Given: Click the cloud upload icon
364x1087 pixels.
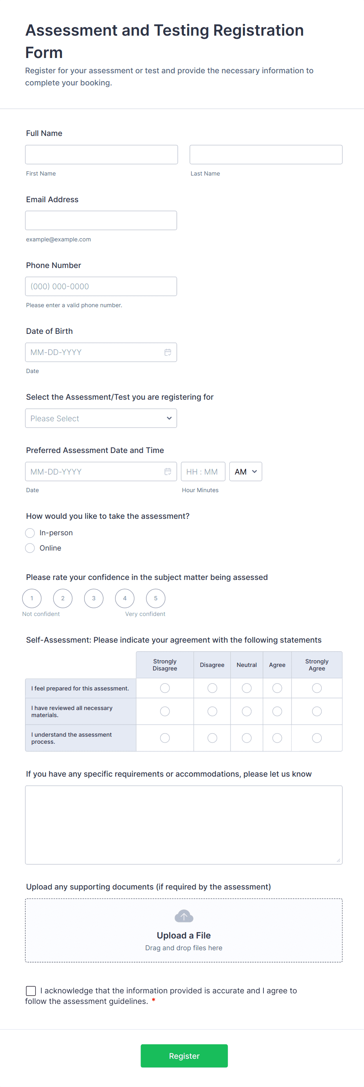Looking at the screenshot, I should (184, 916).
